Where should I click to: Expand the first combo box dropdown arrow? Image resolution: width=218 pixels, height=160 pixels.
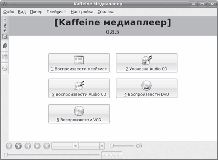pos(75,146)
